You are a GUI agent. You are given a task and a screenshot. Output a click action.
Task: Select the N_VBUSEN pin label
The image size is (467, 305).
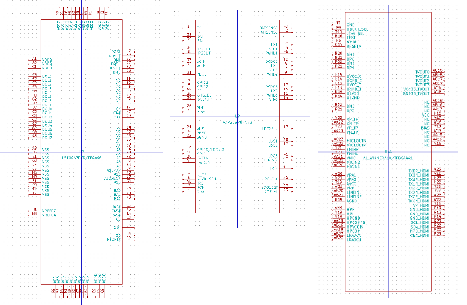click(207, 179)
